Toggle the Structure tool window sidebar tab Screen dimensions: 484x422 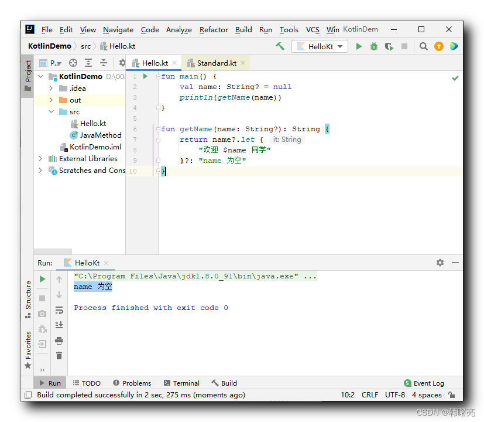tap(28, 300)
